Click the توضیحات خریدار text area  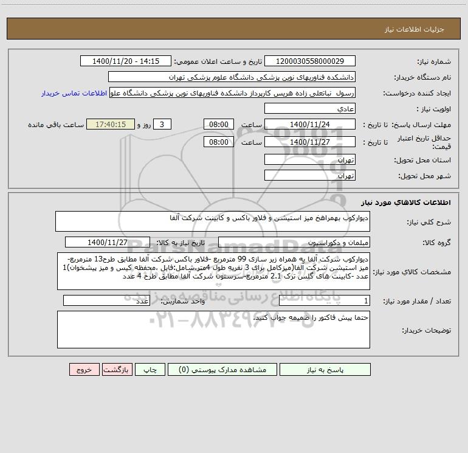pyautogui.click(x=213, y=330)
